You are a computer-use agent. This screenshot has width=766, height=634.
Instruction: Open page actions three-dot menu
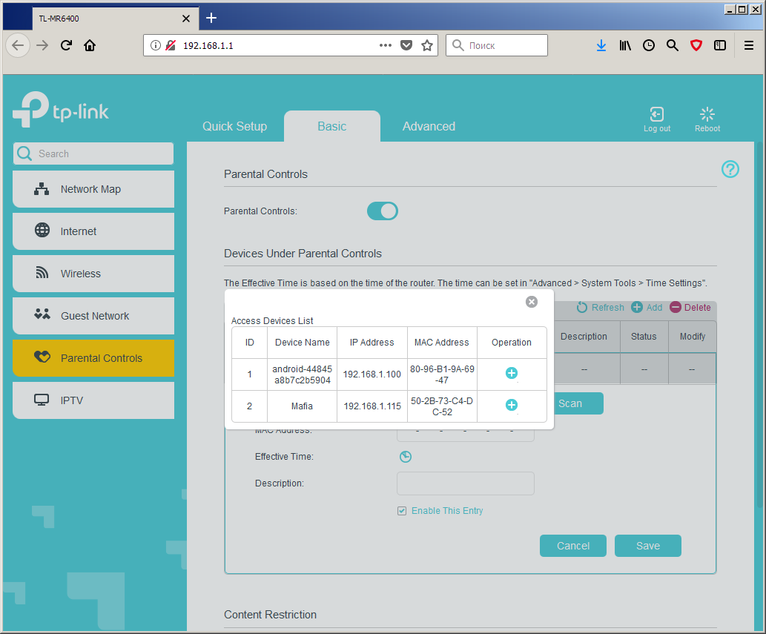[x=386, y=45]
